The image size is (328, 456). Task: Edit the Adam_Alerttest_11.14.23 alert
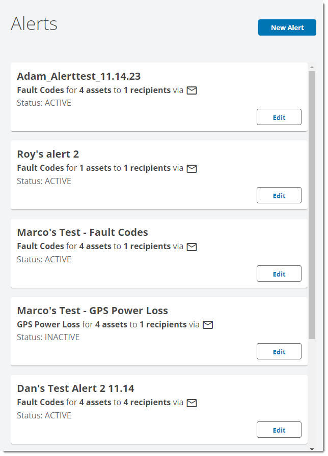click(279, 117)
